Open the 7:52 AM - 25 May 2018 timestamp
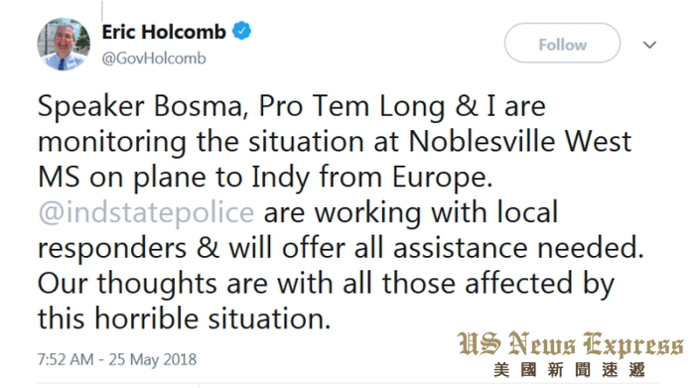 (117, 359)
